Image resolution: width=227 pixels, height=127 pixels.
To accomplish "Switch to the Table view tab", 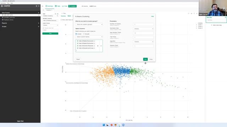I will (x=57, y=6).
